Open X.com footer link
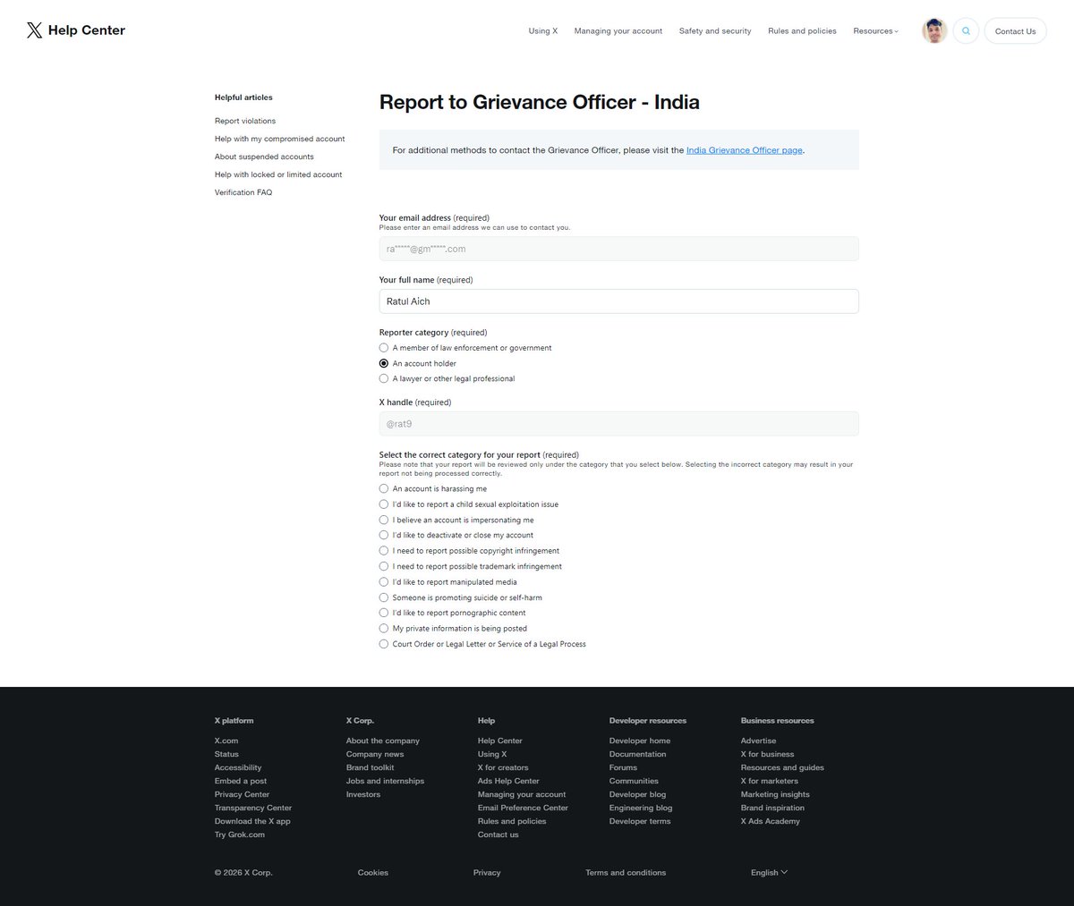The height and width of the screenshot is (906, 1074). 226,741
